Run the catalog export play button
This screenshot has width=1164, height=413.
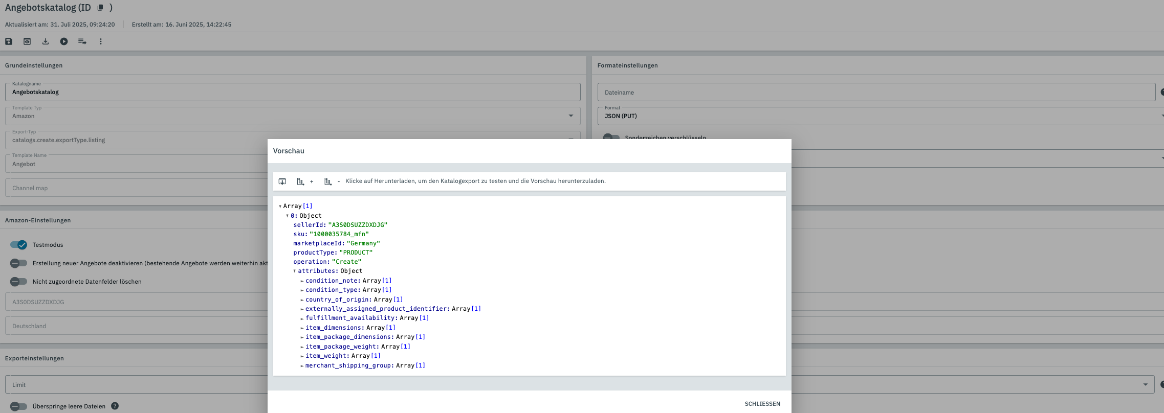(x=64, y=41)
